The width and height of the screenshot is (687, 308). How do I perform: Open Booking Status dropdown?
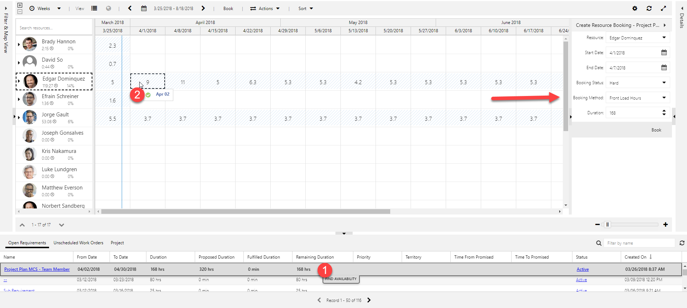click(664, 83)
